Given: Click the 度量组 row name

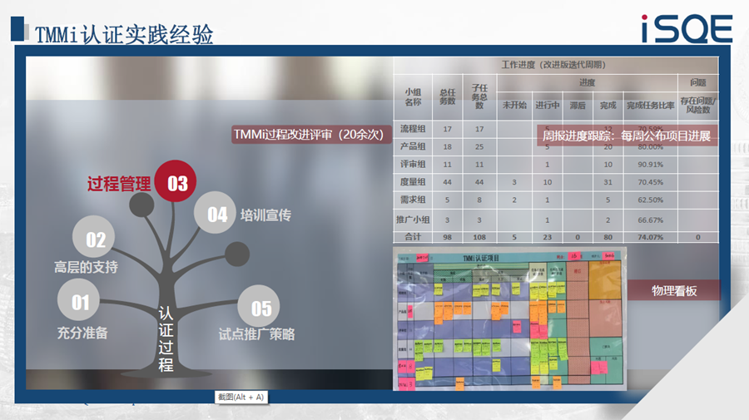Looking at the screenshot, I should [x=413, y=182].
